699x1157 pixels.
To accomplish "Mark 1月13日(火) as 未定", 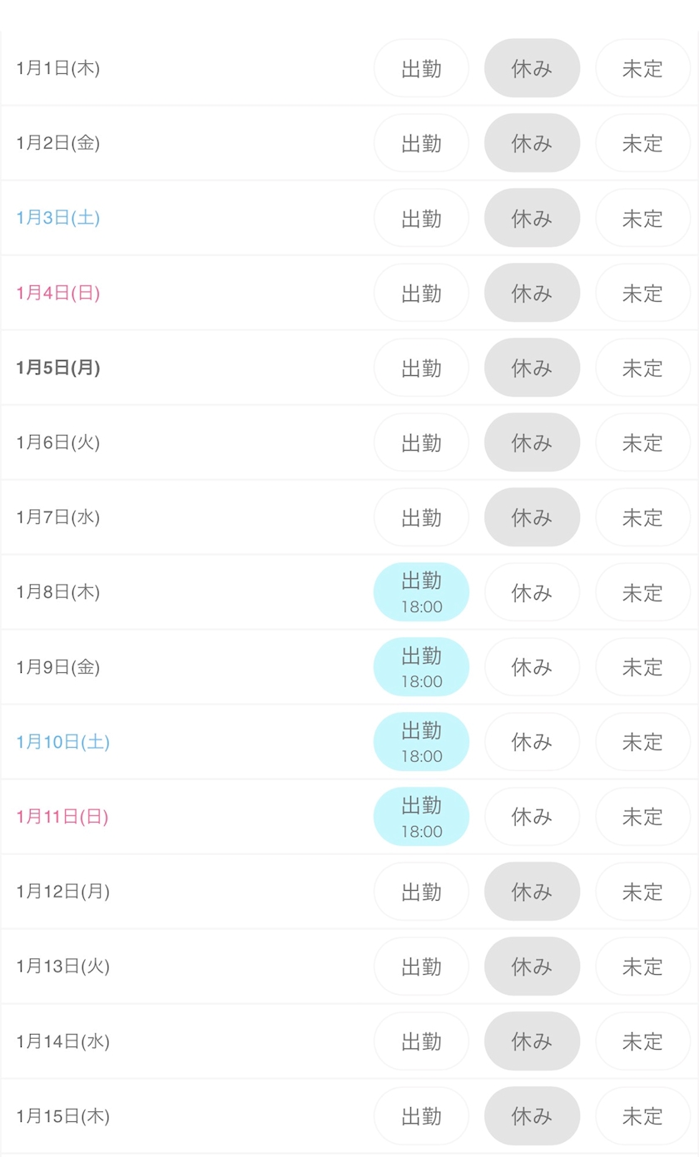I will click(642, 967).
